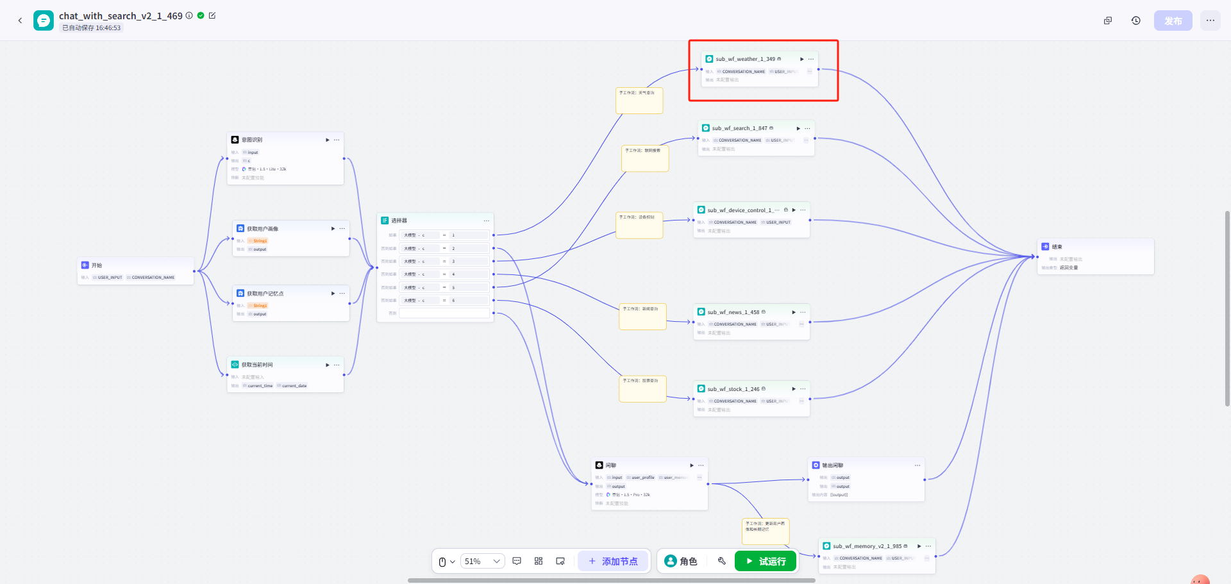The image size is (1231, 584).
Task: Select the 子工作流: 股票查询 sticky note
Action: pos(643,389)
